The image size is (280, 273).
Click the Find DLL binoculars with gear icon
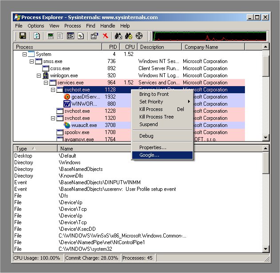tap(129, 36)
